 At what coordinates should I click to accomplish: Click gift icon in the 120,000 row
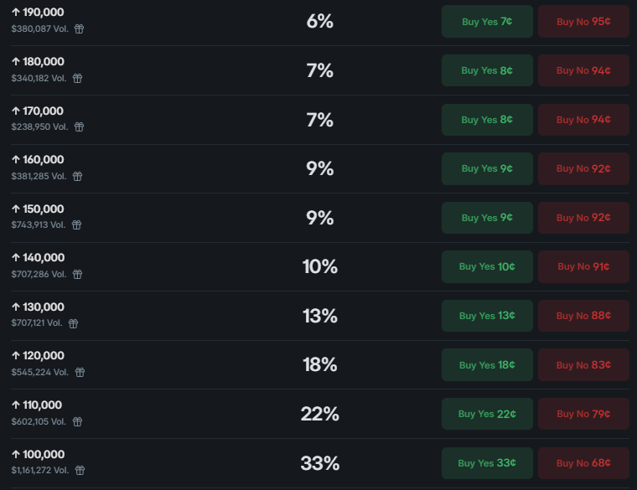click(x=79, y=372)
